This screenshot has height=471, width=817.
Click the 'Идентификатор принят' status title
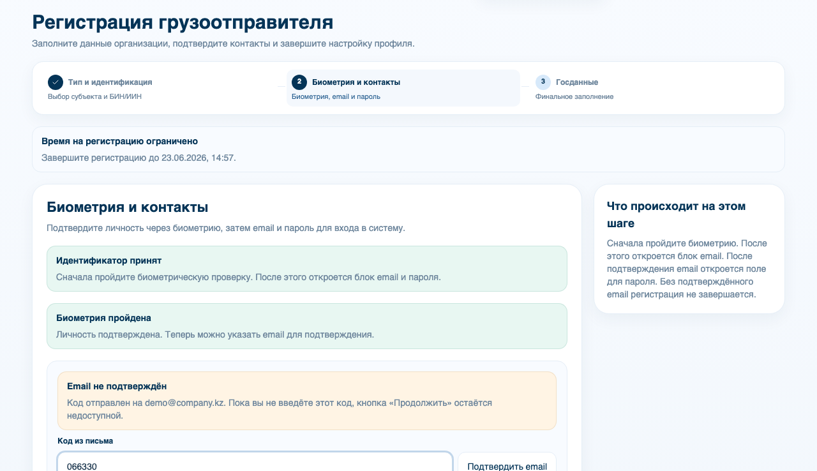109,260
